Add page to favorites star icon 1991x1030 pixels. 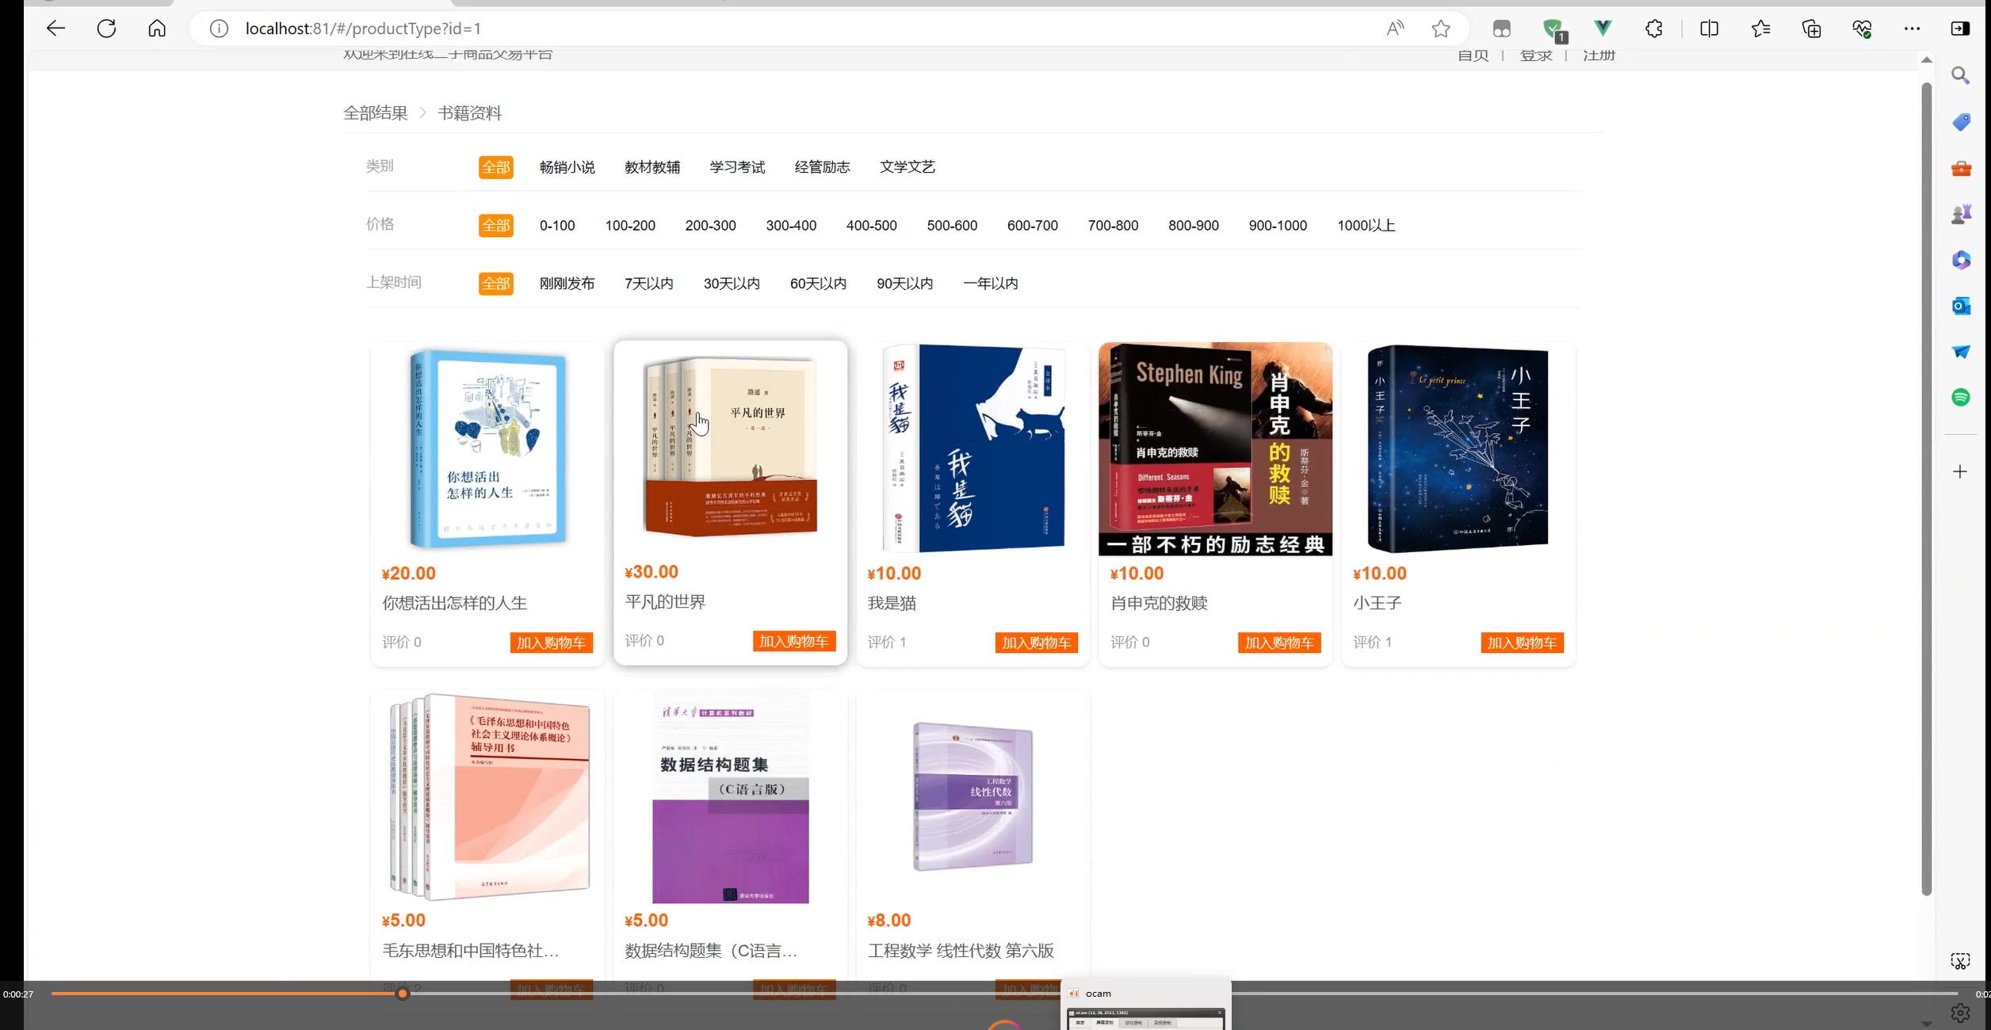click(x=1441, y=29)
